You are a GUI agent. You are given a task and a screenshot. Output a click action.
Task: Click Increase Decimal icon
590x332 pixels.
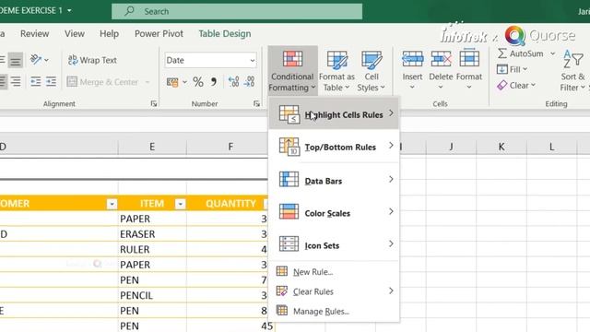(x=233, y=82)
